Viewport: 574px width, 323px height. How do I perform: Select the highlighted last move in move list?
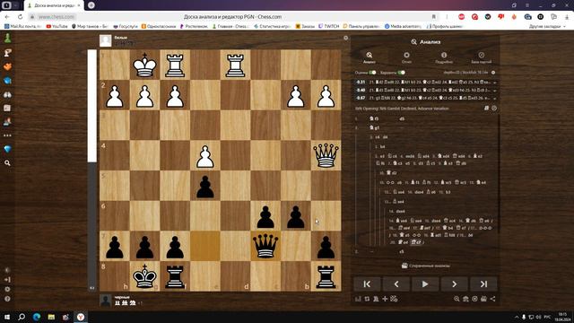point(416,242)
